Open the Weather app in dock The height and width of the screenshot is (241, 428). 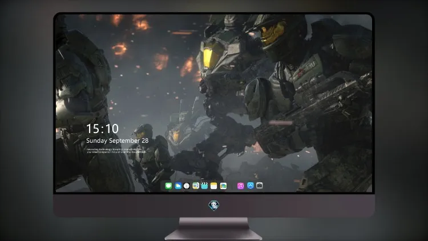pos(178,186)
